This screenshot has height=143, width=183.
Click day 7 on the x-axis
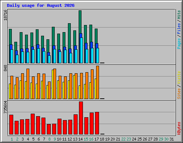(x=44, y=139)
